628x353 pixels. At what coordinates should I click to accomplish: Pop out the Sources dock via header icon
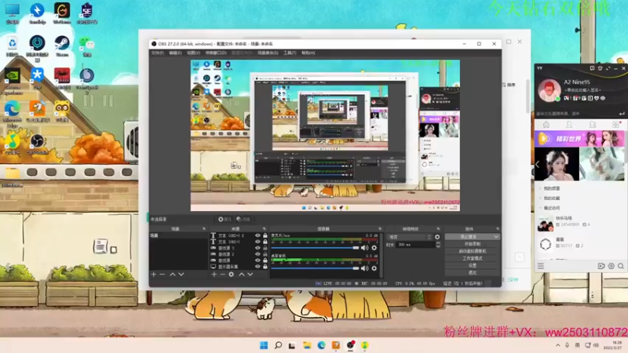pyautogui.click(x=264, y=229)
